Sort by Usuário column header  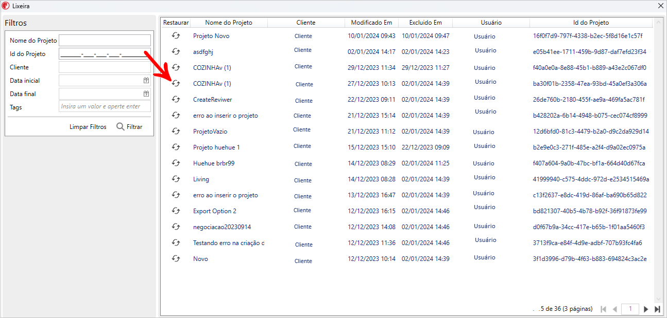click(x=491, y=23)
